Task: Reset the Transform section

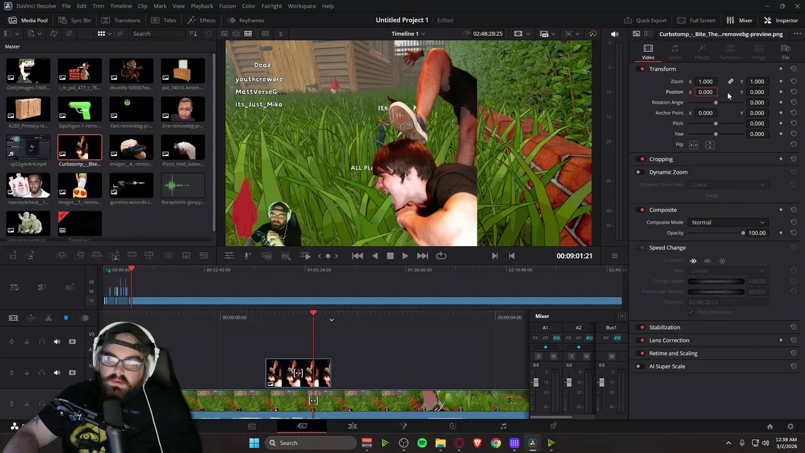Action: click(794, 69)
